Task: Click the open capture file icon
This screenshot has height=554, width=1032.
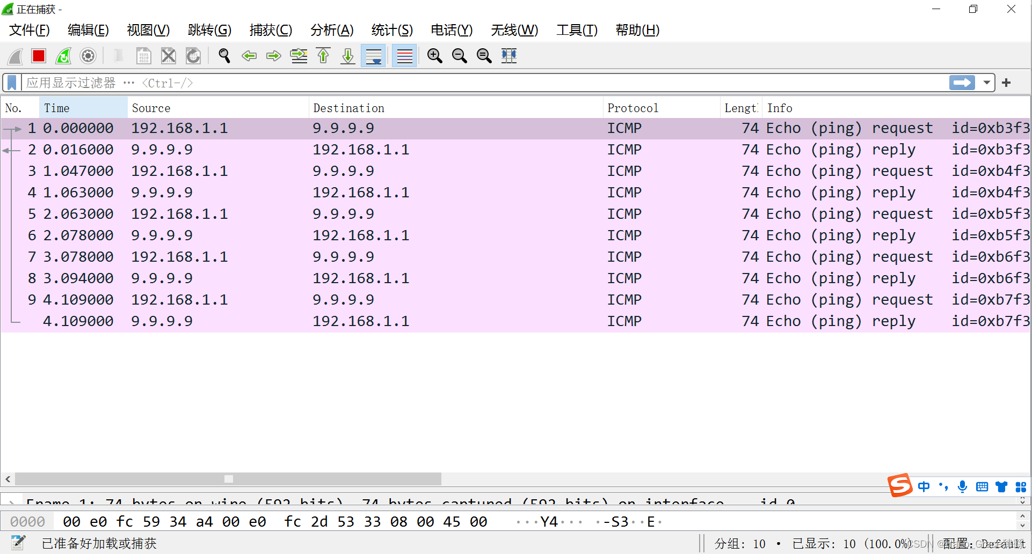Action: pos(119,56)
